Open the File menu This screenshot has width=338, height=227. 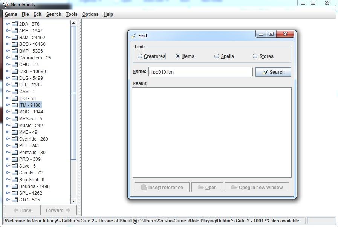tap(25, 14)
